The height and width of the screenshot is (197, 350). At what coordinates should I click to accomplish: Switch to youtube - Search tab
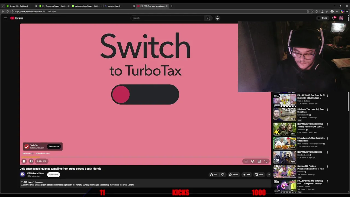pos(119,6)
